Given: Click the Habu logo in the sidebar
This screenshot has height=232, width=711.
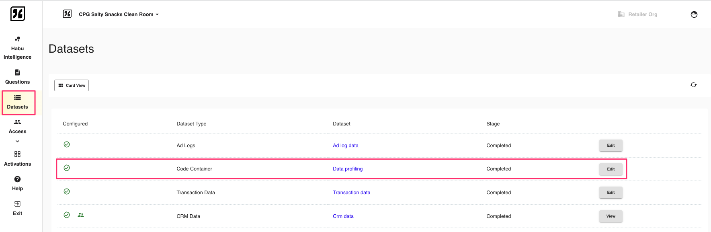Looking at the screenshot, I should pyautogui.click(x=17, y=14).
